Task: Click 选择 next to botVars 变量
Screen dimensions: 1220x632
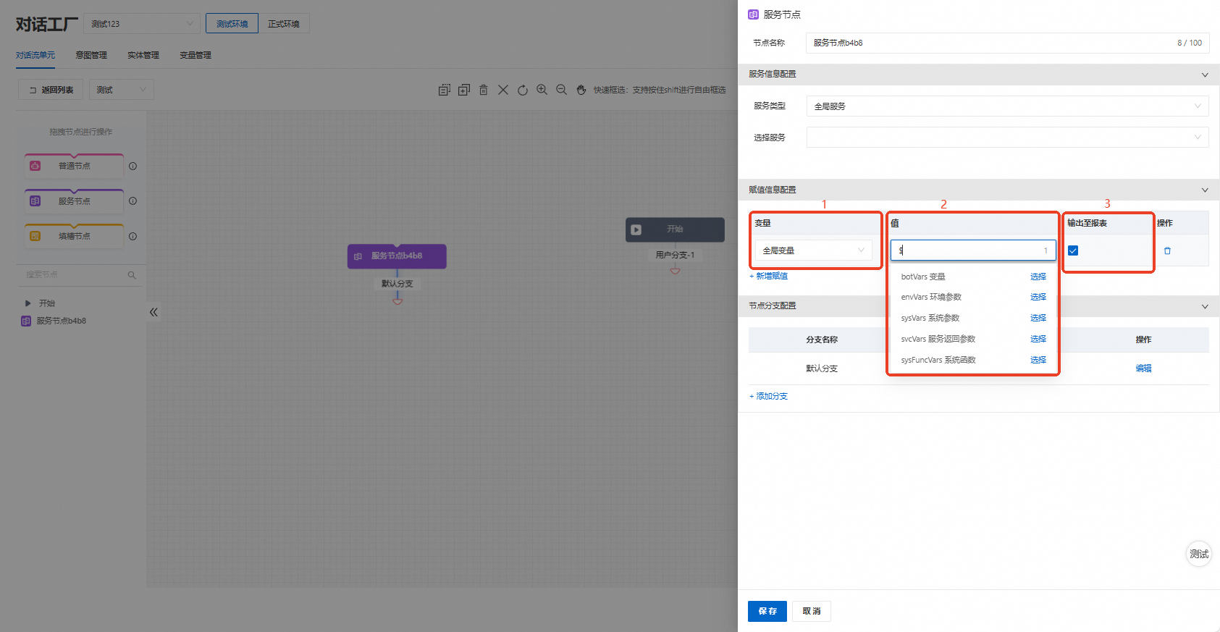Action: (x=1038, y=277)
